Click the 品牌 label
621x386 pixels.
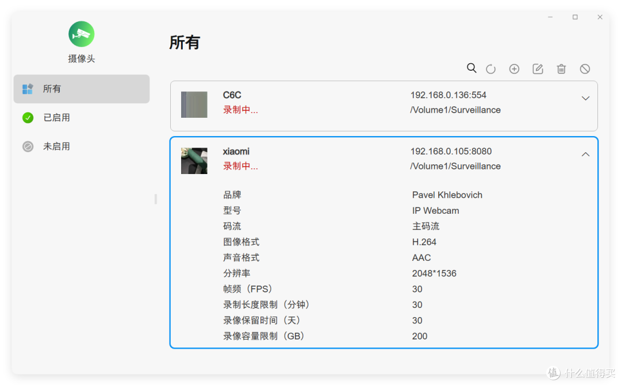(232, 195)
